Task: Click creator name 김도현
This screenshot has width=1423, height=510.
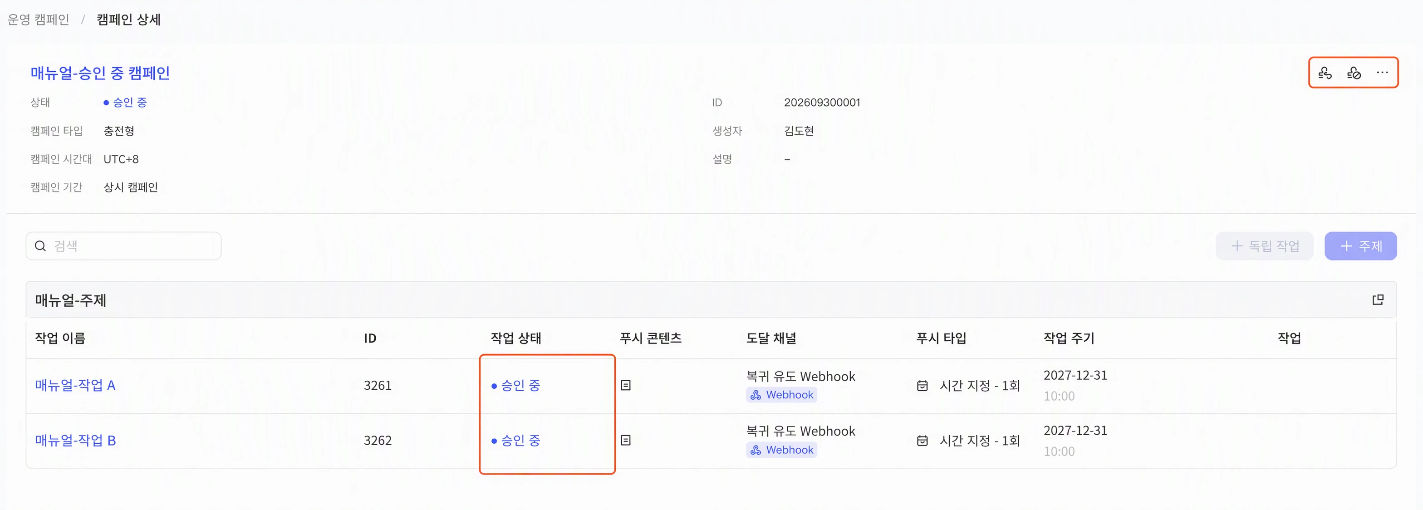Action: point(799,131)
